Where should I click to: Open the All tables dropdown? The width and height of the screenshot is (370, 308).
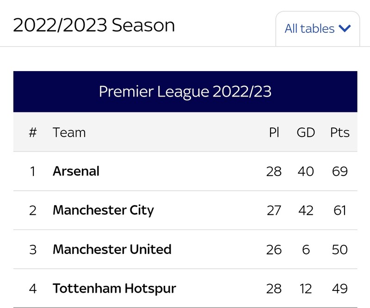pyautogui.click(x=318, y=29)
